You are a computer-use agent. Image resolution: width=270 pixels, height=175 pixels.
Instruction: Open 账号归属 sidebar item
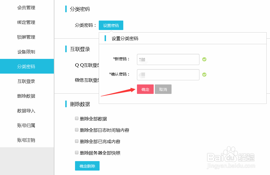[26, 126]
